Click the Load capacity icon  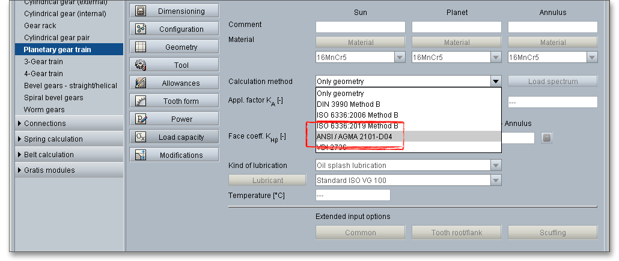click(141, 137)
